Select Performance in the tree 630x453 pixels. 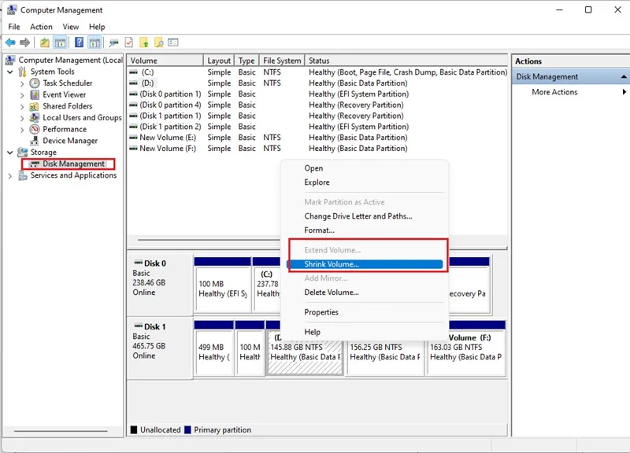coord(65,129)
